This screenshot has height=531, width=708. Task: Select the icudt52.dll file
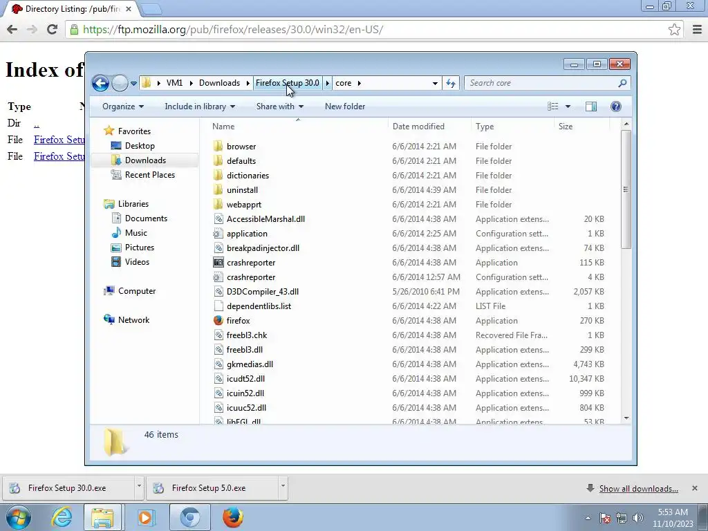click(245, 379)
